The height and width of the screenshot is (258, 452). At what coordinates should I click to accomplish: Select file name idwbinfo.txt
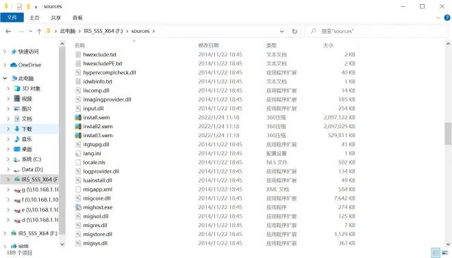point(97,82)
